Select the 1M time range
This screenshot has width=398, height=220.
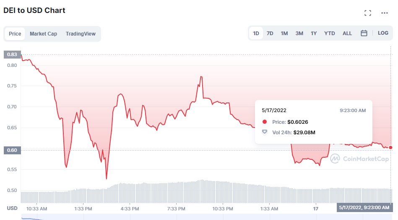pyautogui.click(x=284, y=33)
